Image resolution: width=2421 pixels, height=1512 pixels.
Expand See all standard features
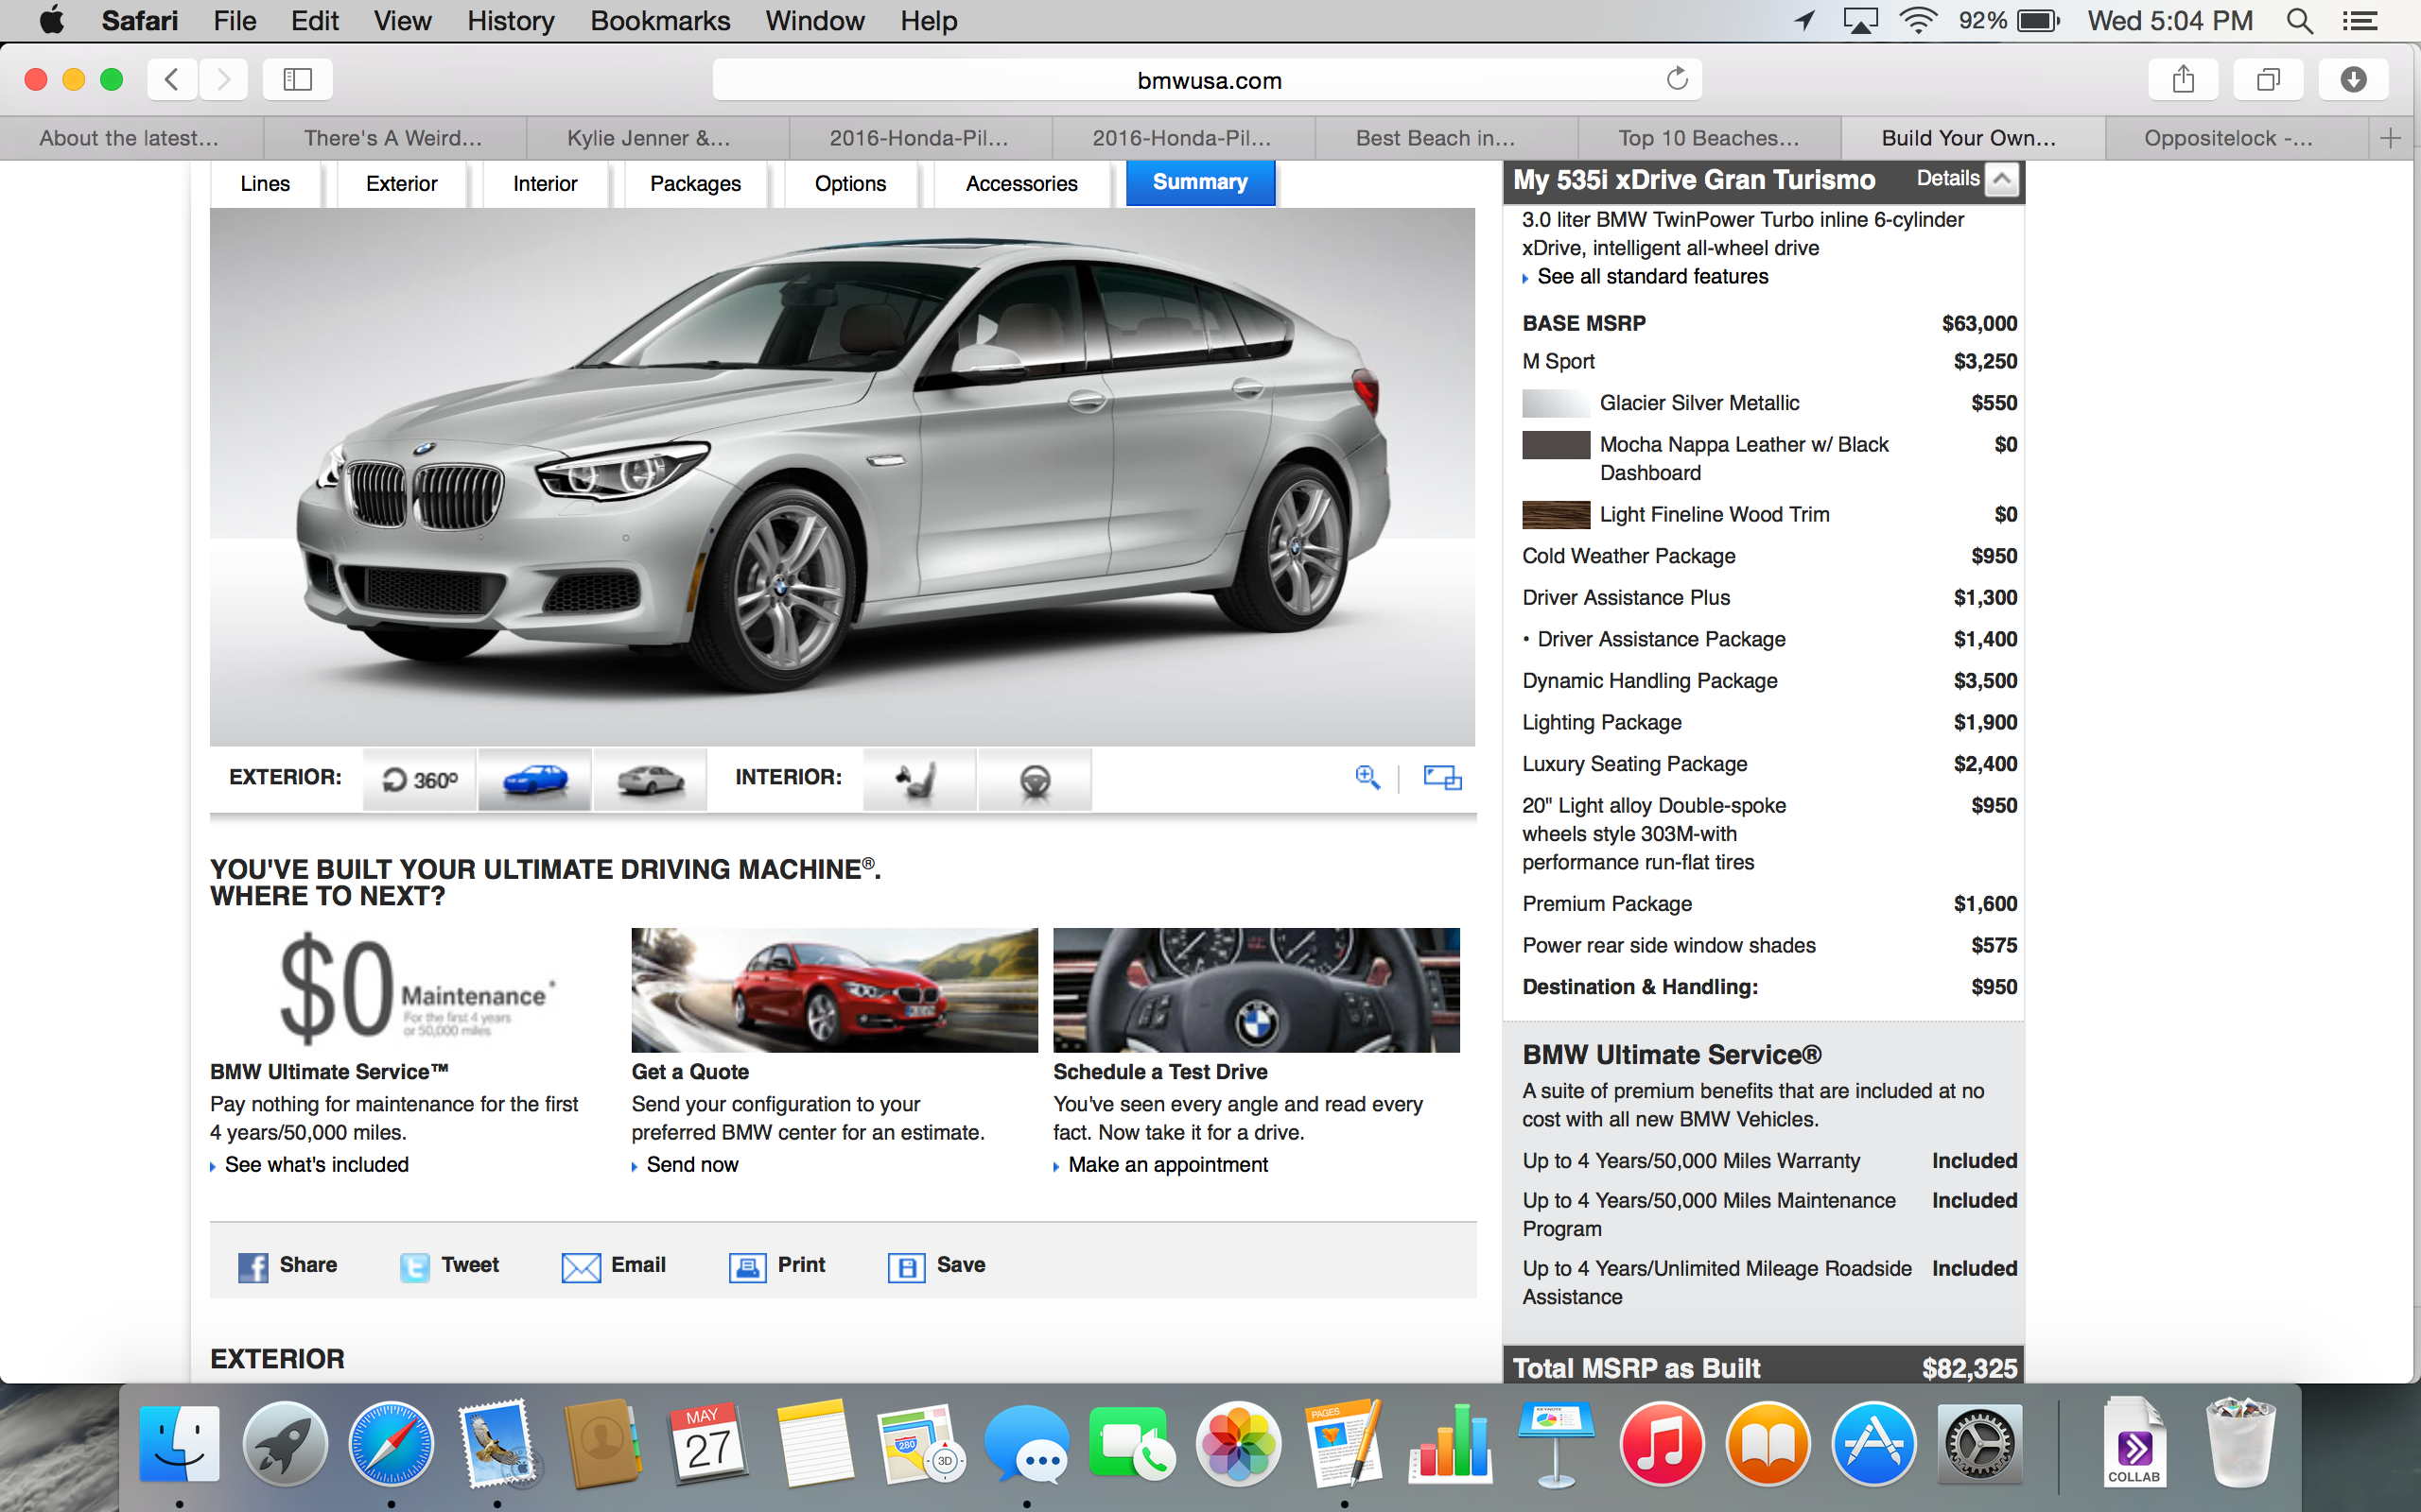click(1652, 277)
